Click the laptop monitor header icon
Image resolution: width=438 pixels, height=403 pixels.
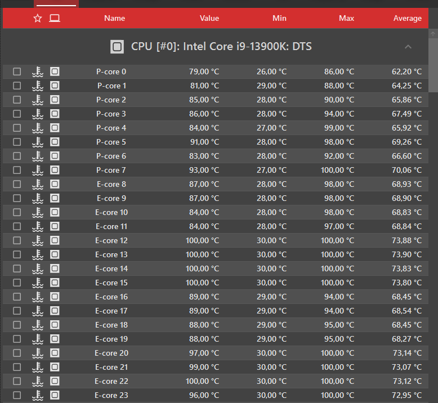[x=55, y=19]
